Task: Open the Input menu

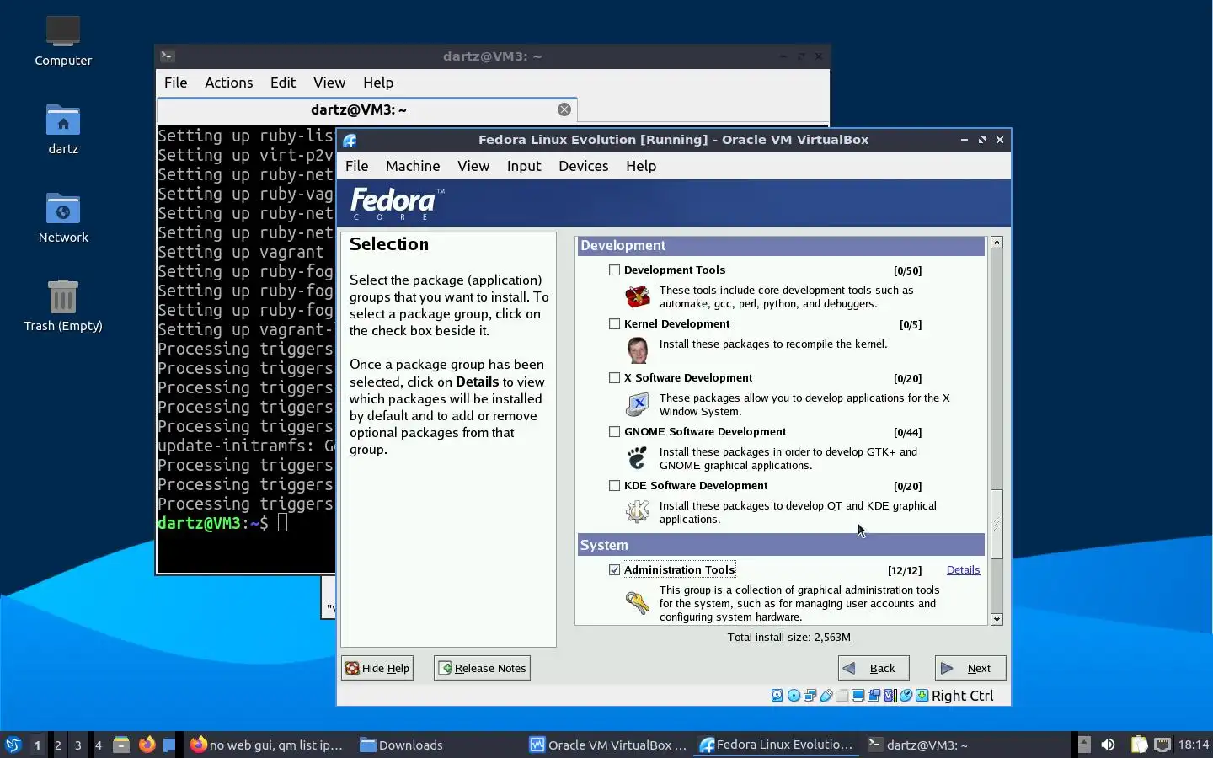Action: [524, 166]
